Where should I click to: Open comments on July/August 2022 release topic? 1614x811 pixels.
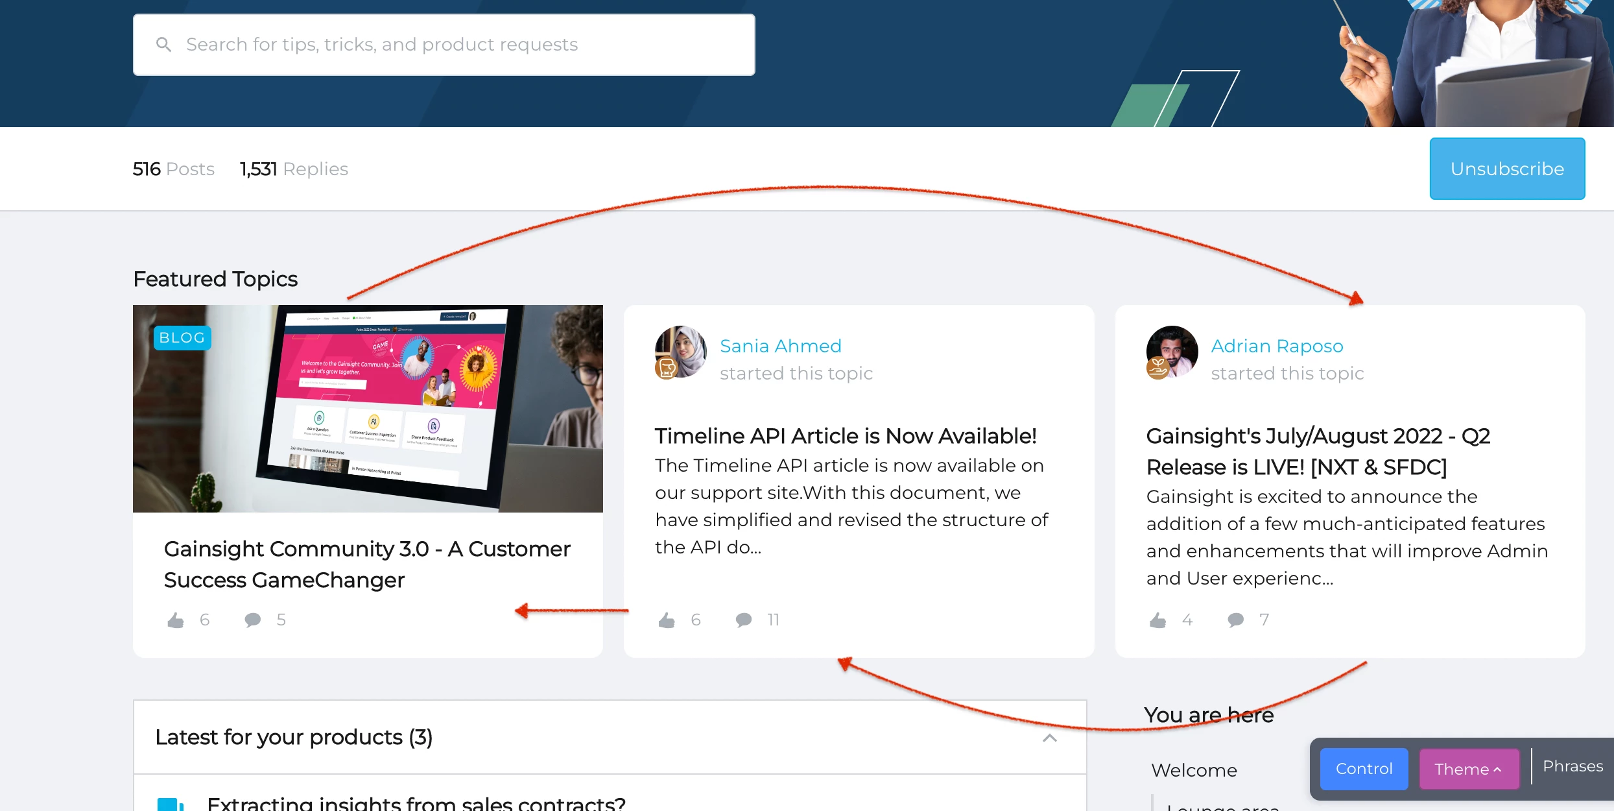click(1236, 620)
